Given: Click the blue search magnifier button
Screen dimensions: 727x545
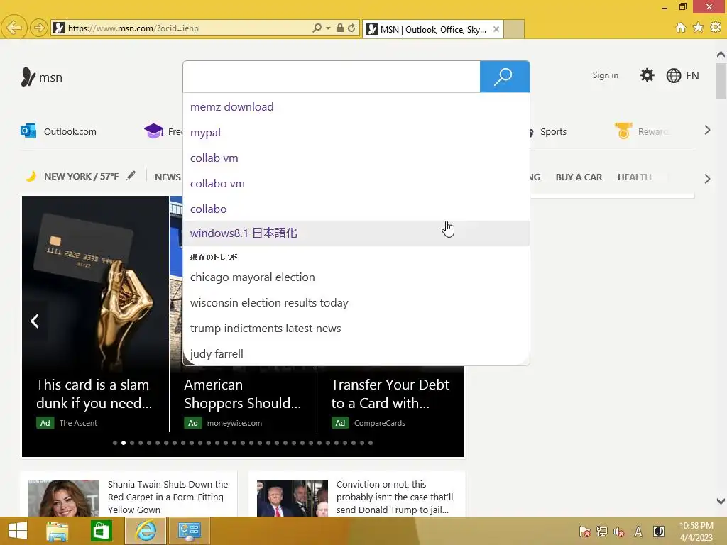Looking at the screenshot, I should tap(505, 77).
